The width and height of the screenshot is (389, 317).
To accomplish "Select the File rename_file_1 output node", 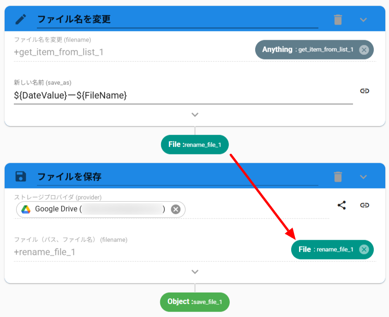I will (x=195, y=145).
